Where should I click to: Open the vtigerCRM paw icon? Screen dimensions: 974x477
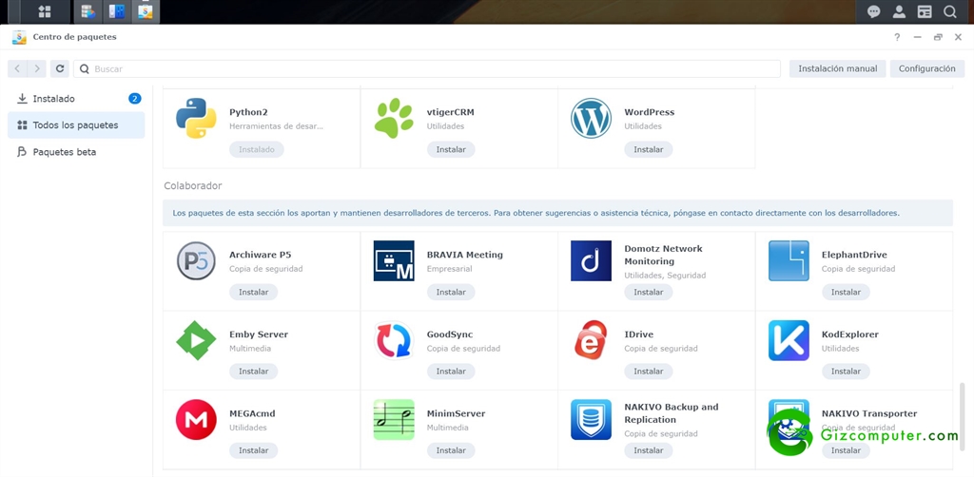click(394, 118)
